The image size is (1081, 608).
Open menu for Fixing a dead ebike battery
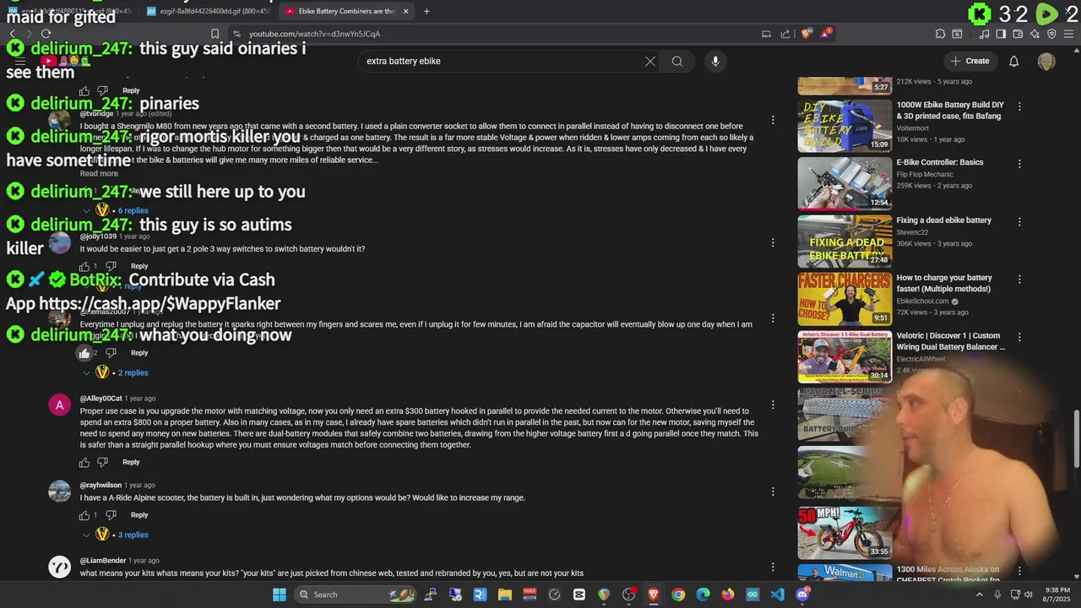(x=1019, y=222)
